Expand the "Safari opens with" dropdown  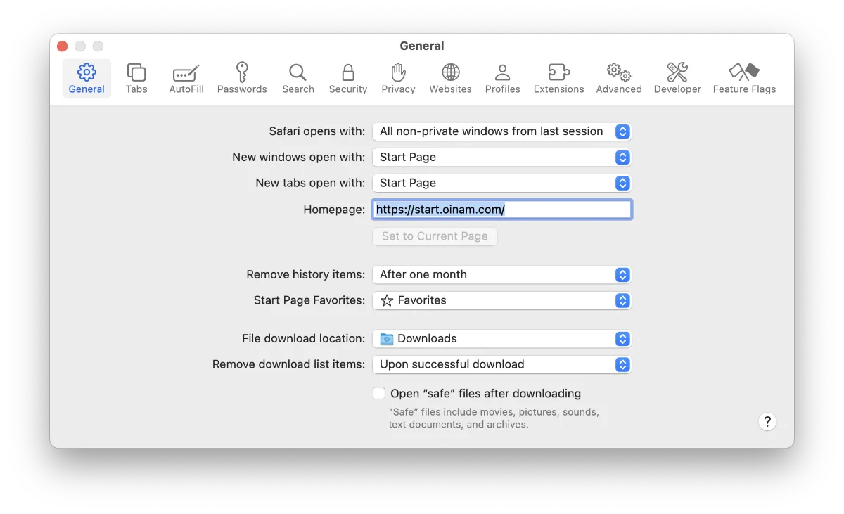[x=501, y=131]
